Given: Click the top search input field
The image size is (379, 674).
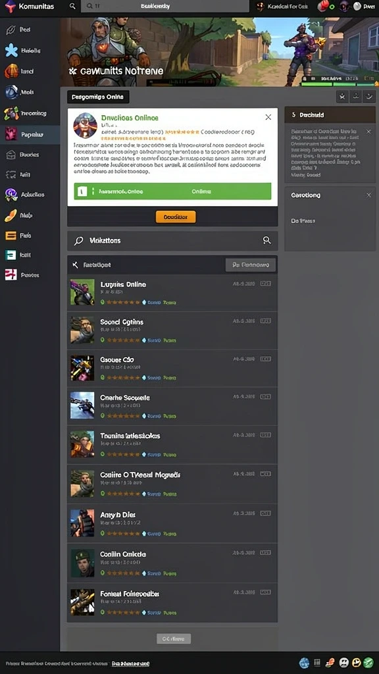Looking at the screenshot, I should point(165,6).
